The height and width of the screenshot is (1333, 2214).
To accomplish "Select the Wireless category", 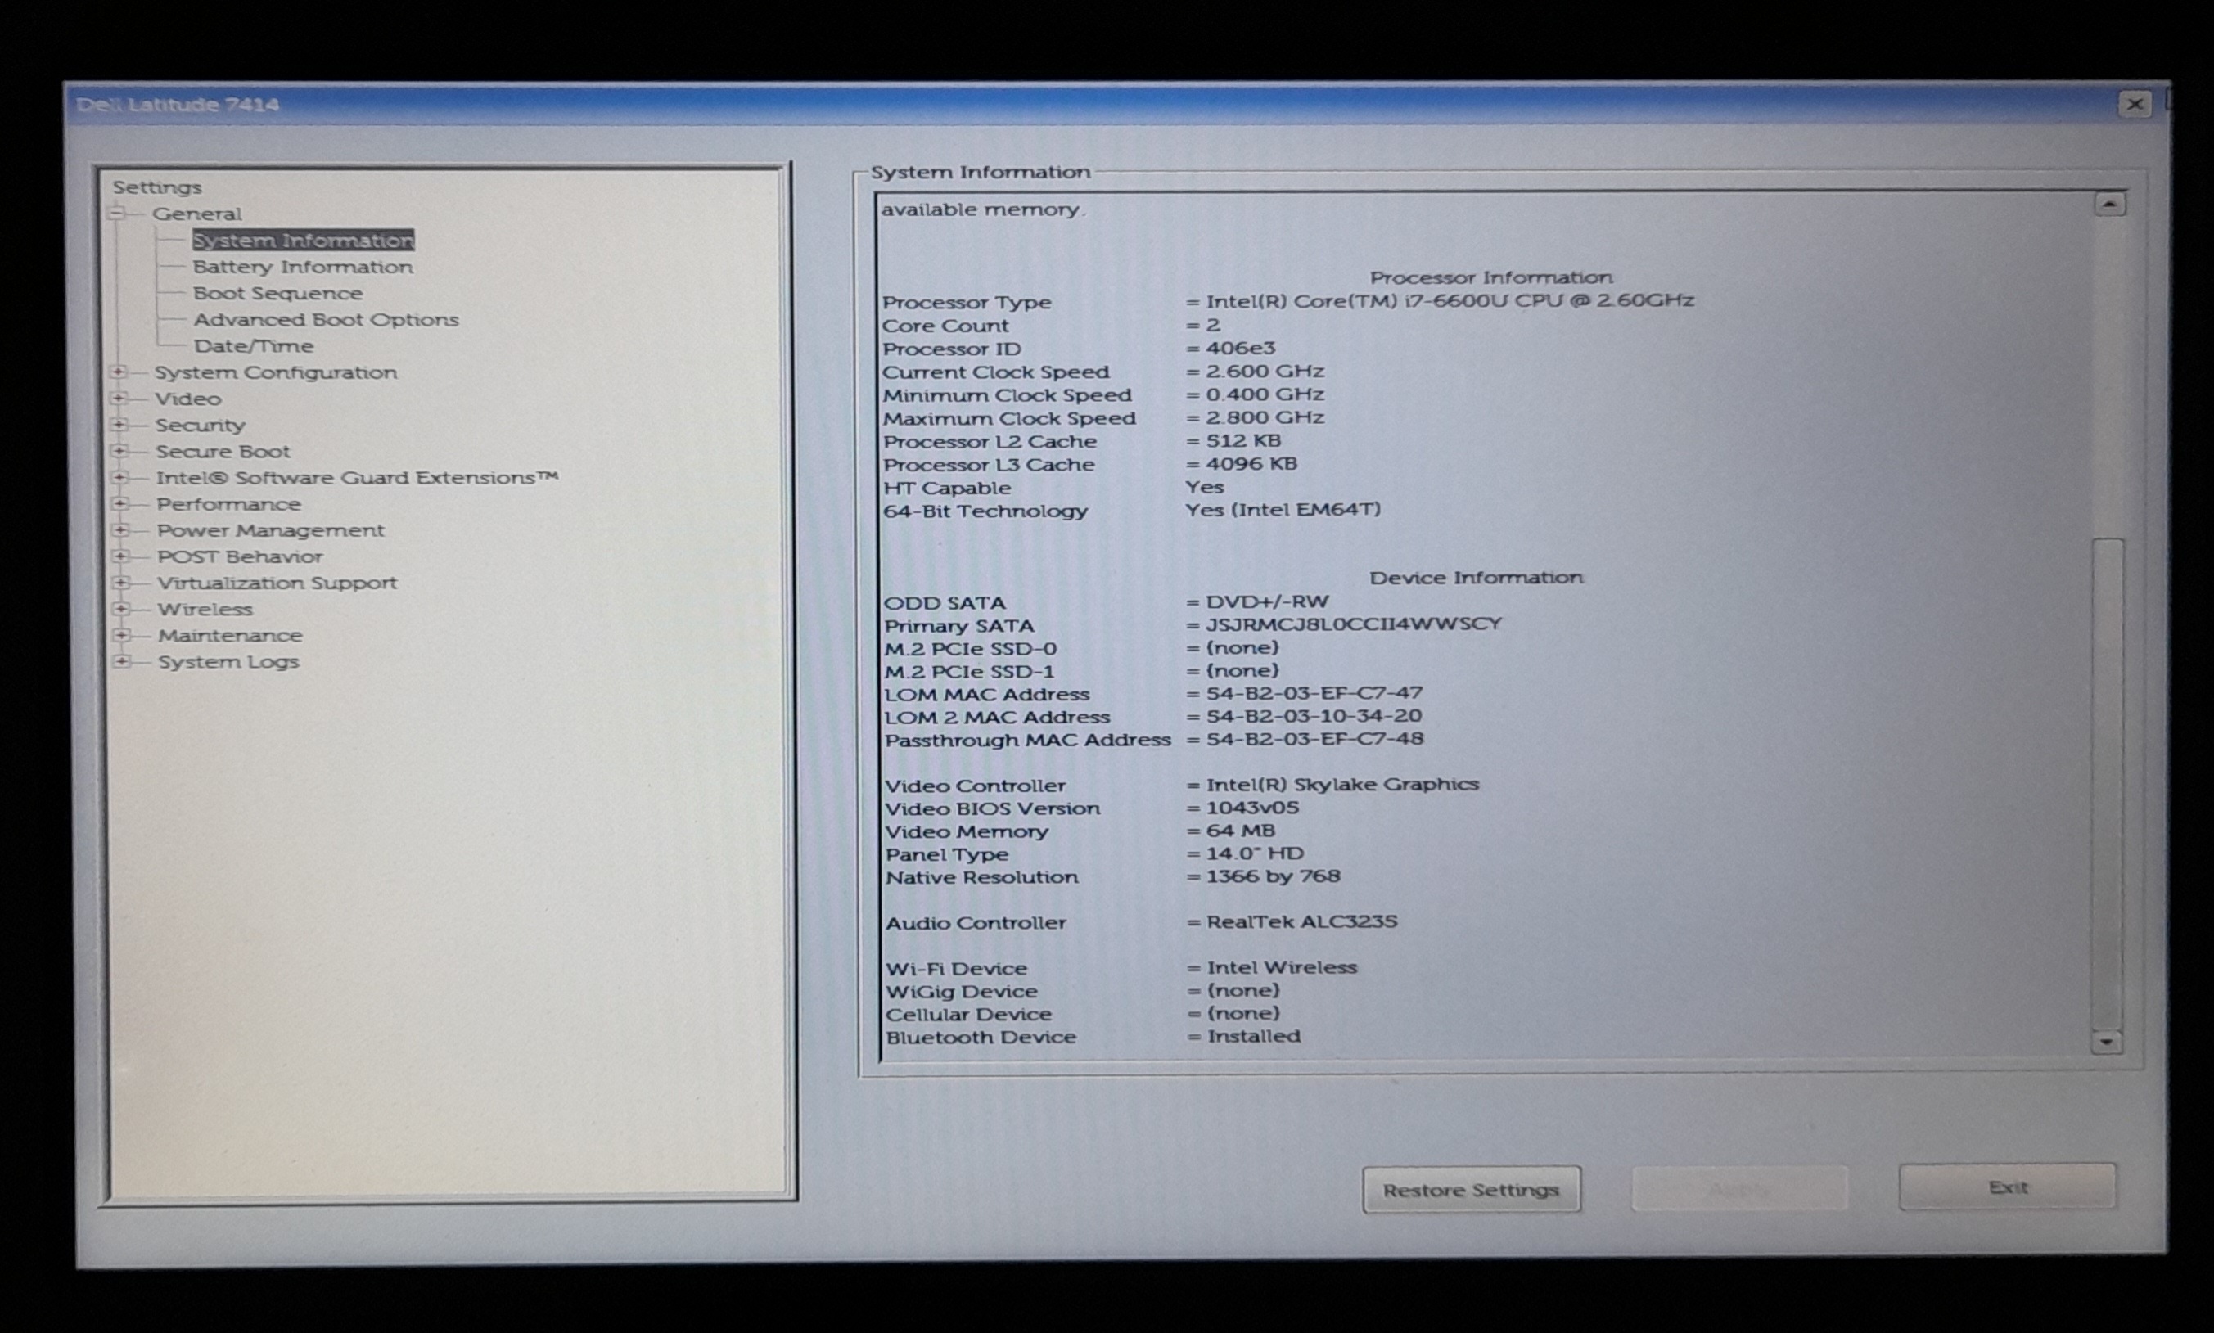I will click(205, 609).
